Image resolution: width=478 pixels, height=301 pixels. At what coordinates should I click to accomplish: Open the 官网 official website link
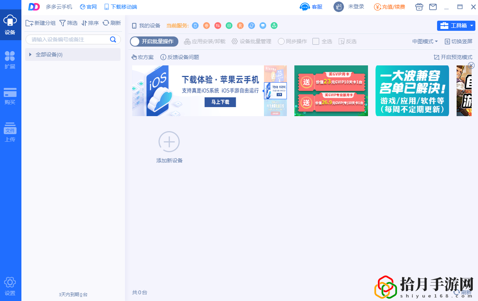click(88, 7)
